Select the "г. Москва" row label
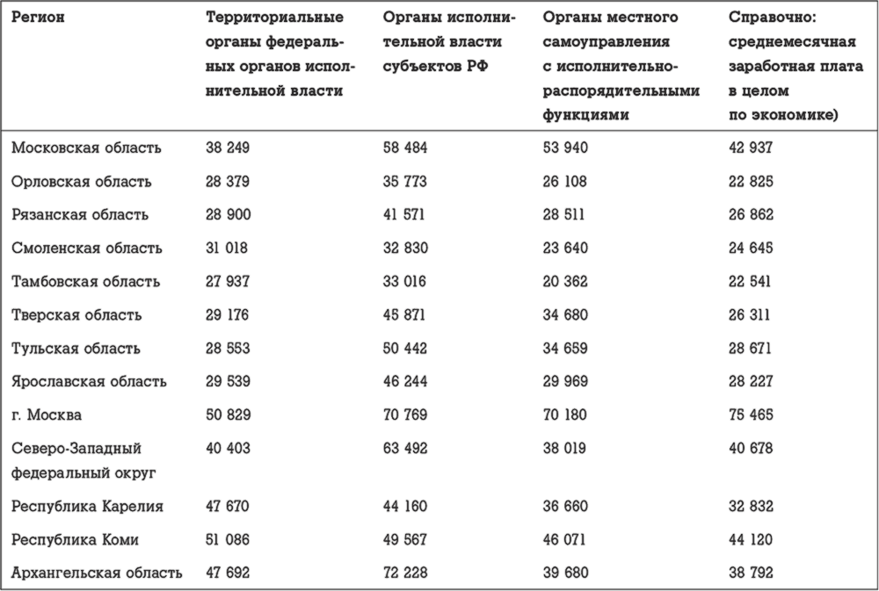Viewport: 879px width, 591px height. pyautogui.click(x=47, y=415)
